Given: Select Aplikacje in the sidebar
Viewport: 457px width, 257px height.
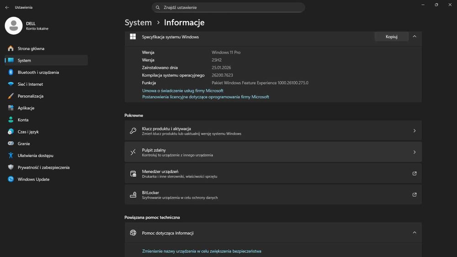Looking at the screenshot, I should 46,108.
